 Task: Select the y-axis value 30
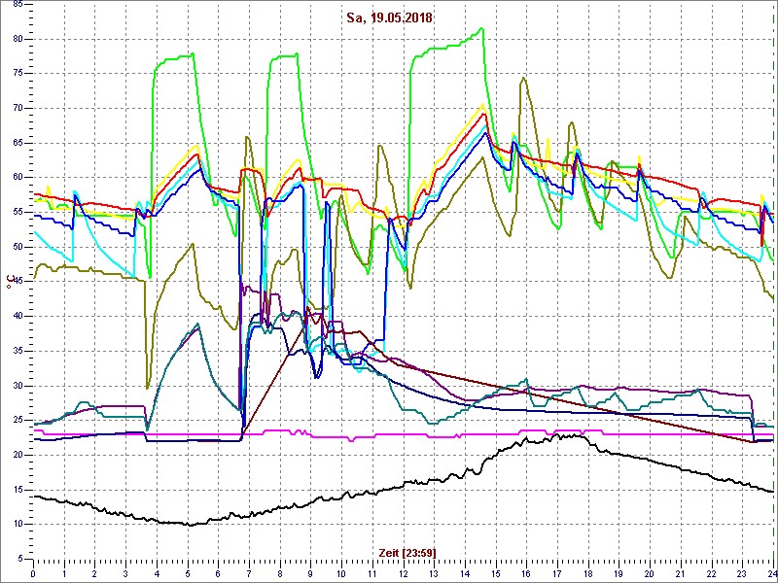pyautogui.click(x=16, y=386)
